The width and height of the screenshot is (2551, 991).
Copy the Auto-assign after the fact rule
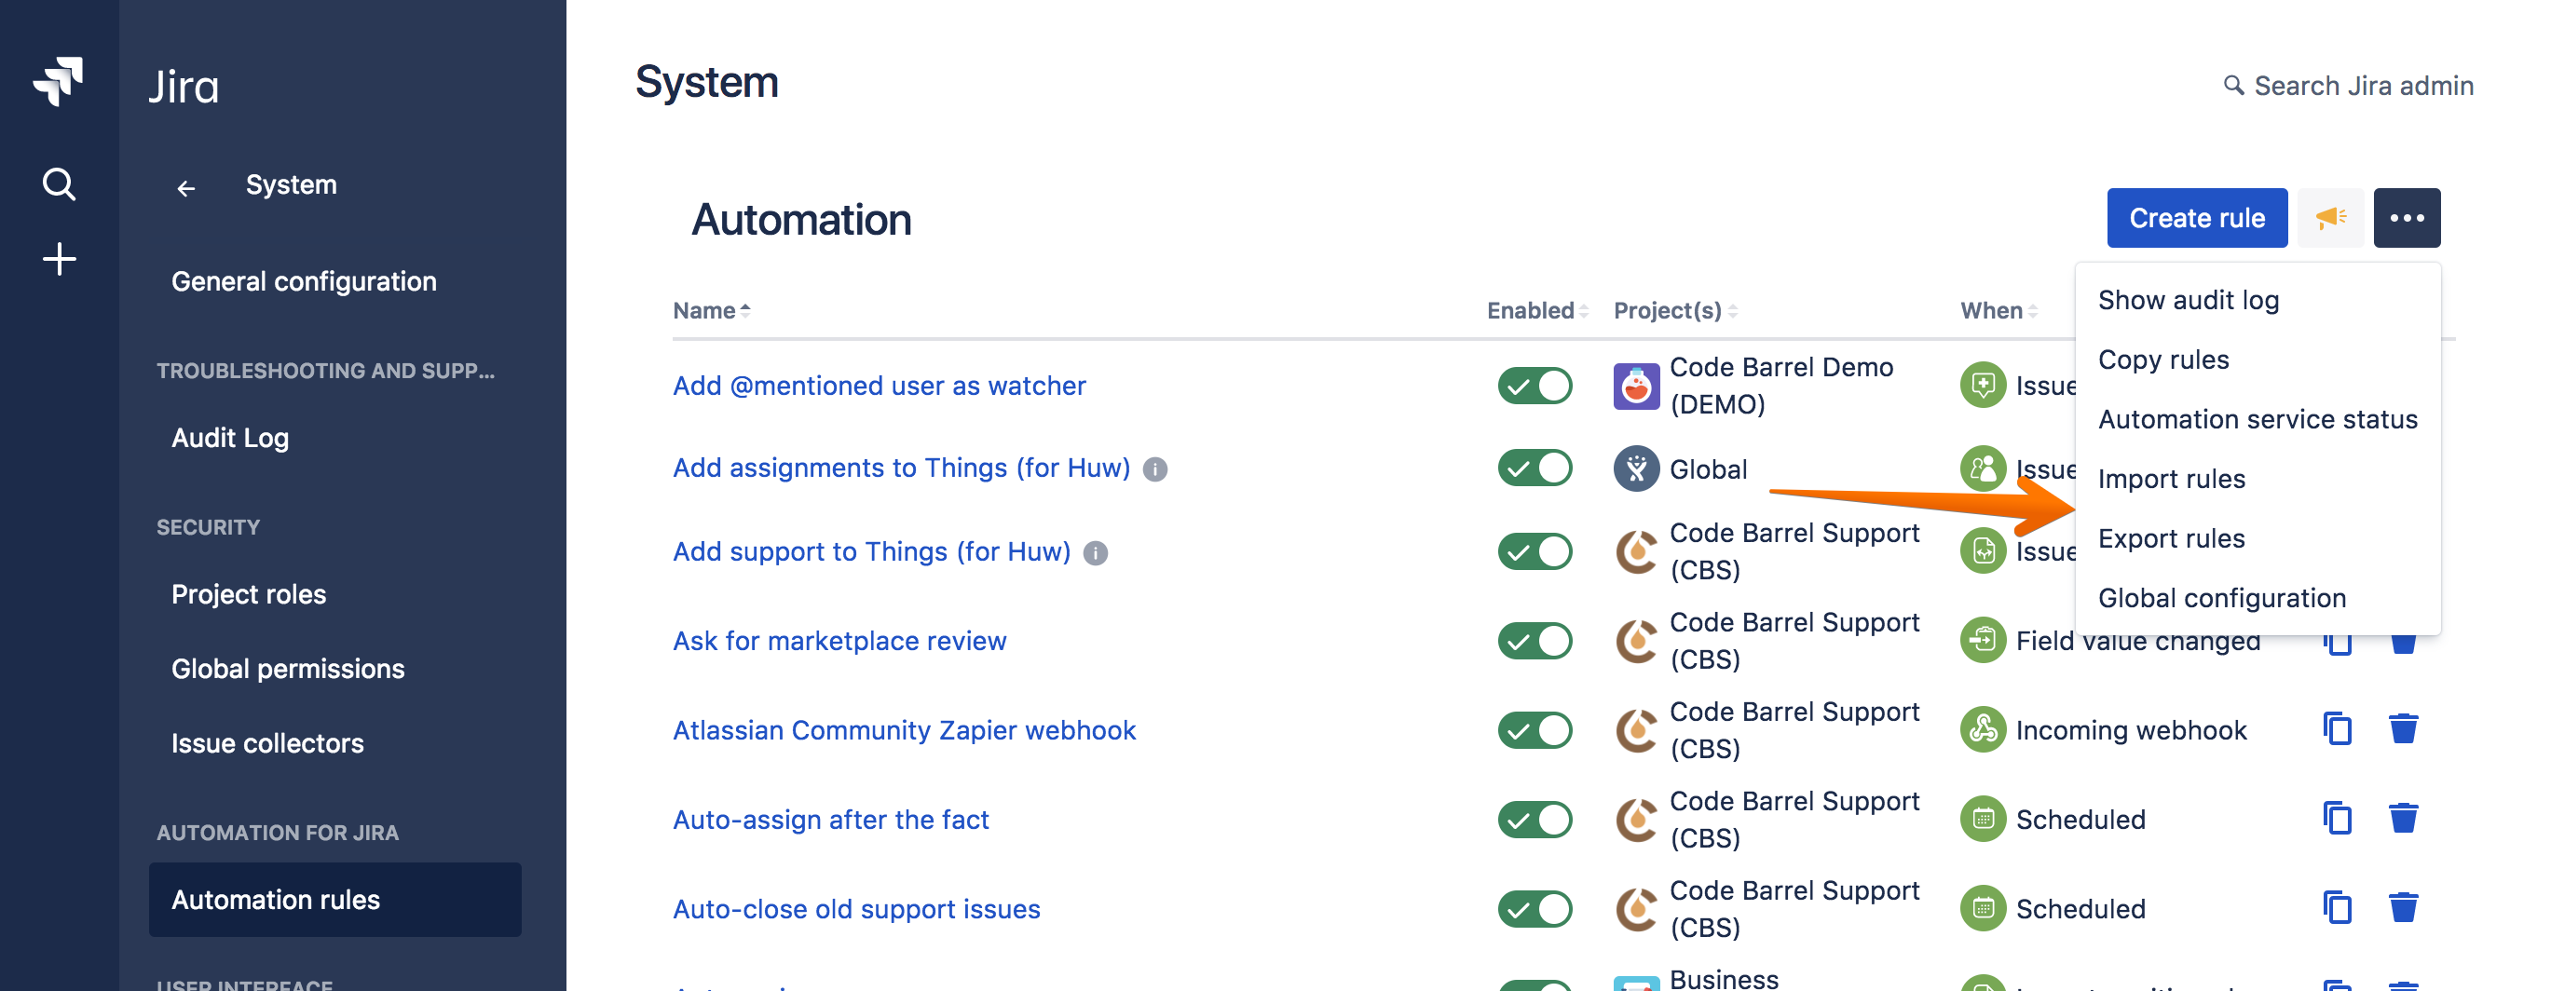click(x=2337, y=819)
